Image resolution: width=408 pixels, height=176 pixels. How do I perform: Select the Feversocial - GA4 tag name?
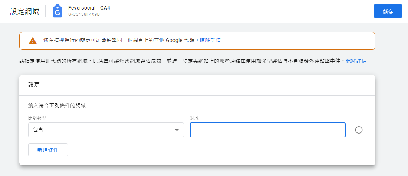pyautogui.click(x=89, y=8)
